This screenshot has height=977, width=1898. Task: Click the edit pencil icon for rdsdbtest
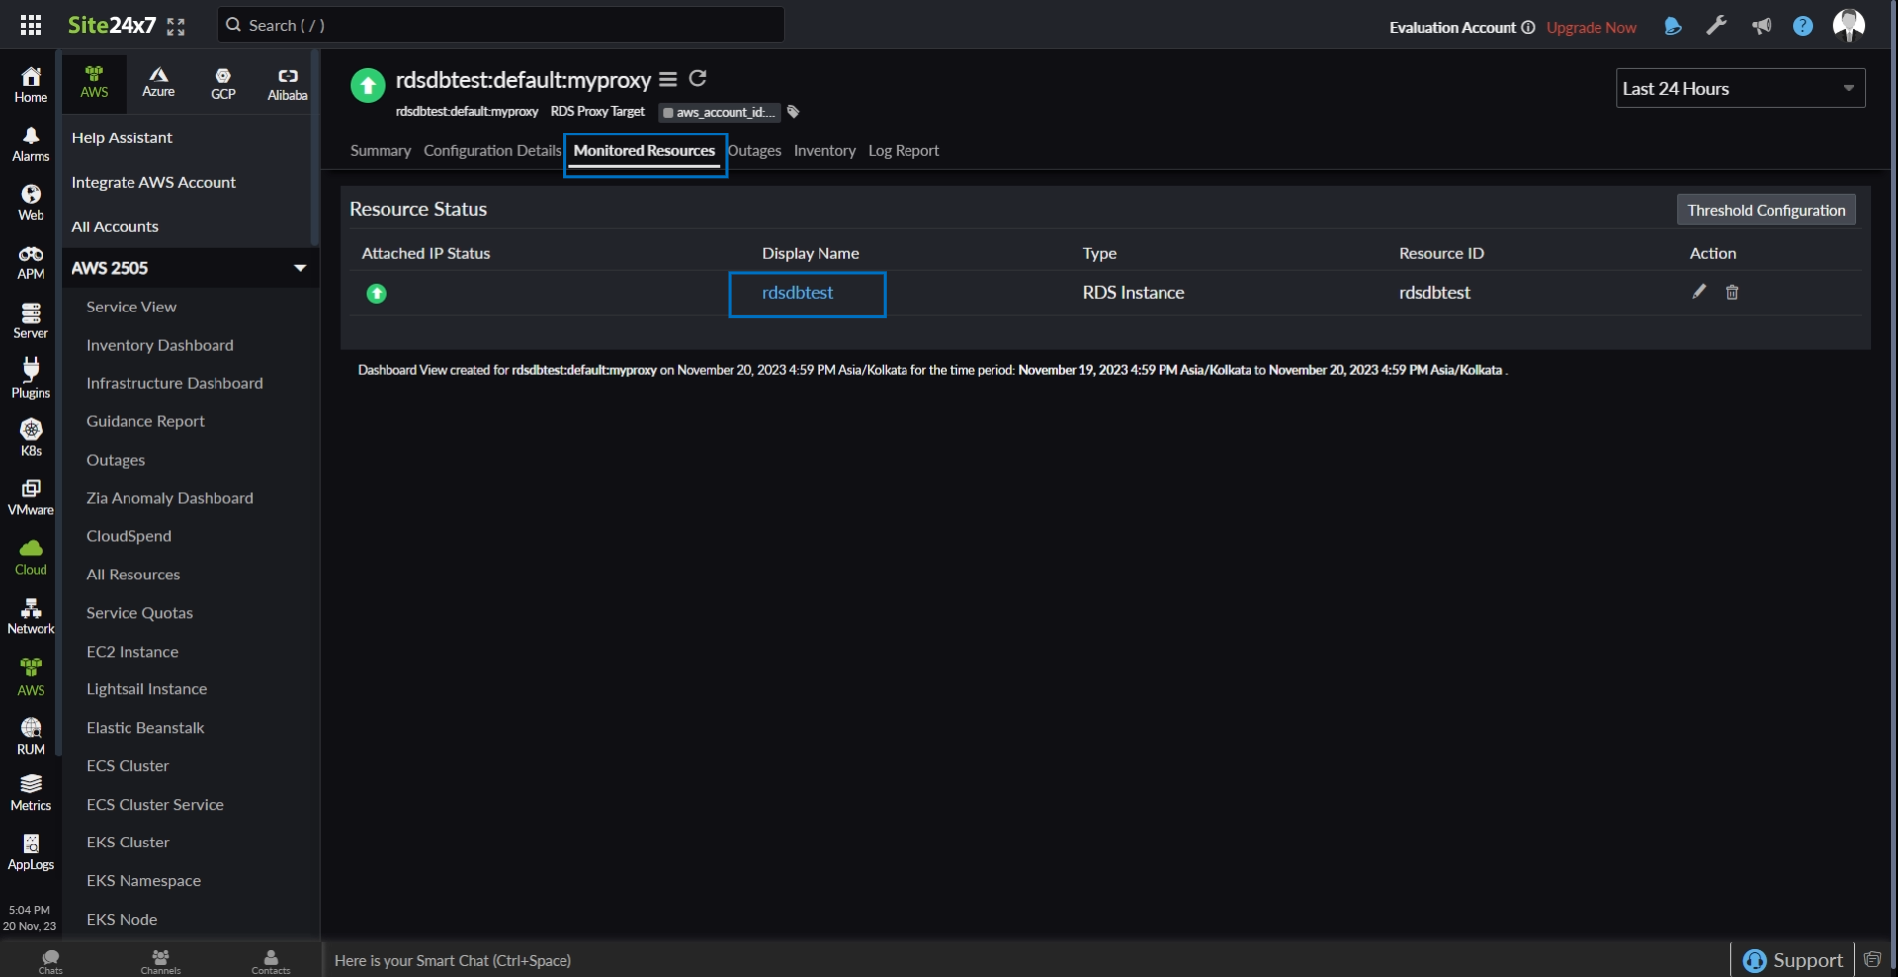tap(1699, 291)
